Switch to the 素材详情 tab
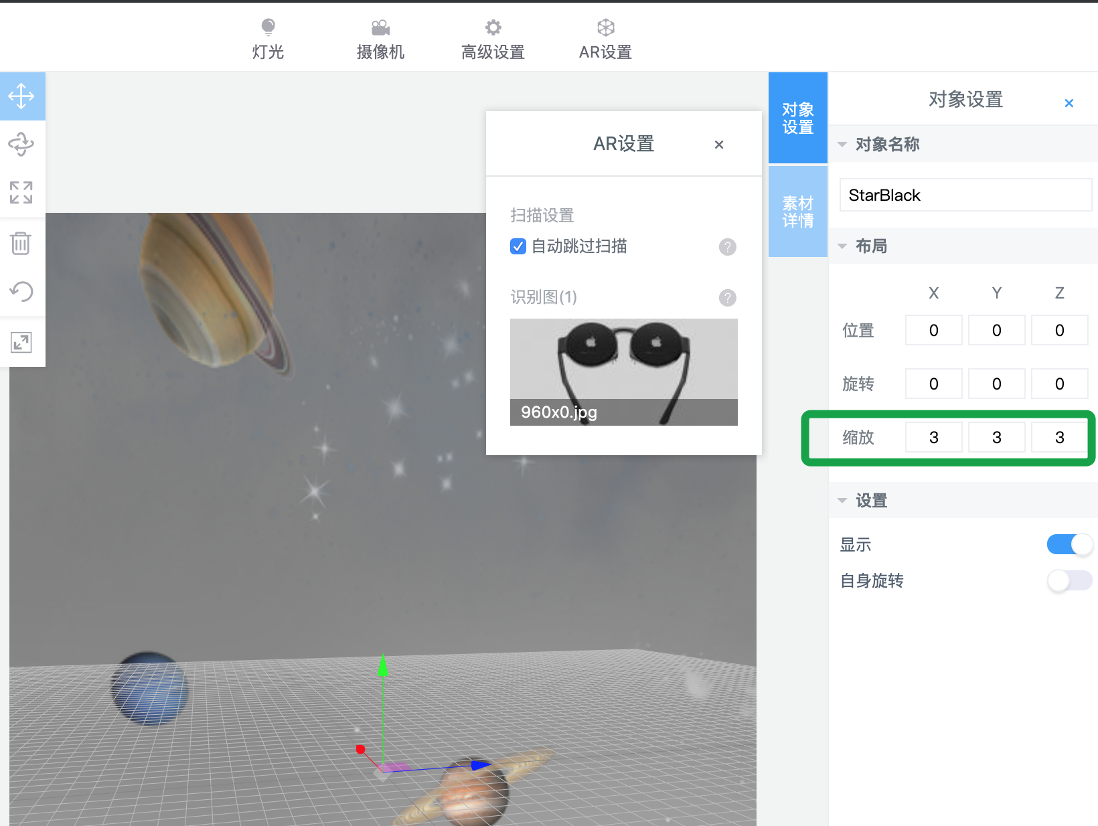This screenshot has height=826, width=1098. click(797, 212)
